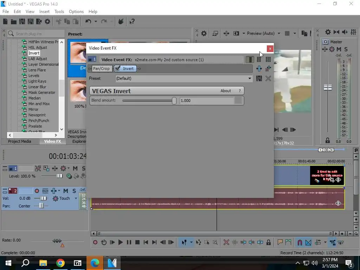This screenshot has width=360, height=270.
Task: Toggle split screen view in preview
Action: 236,33
